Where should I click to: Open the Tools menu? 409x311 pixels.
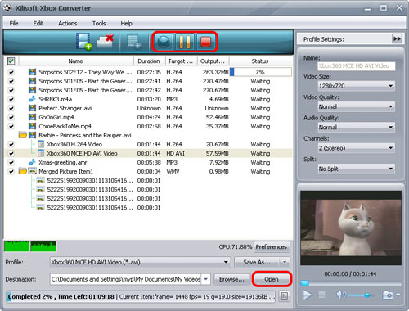pos(99,23)
